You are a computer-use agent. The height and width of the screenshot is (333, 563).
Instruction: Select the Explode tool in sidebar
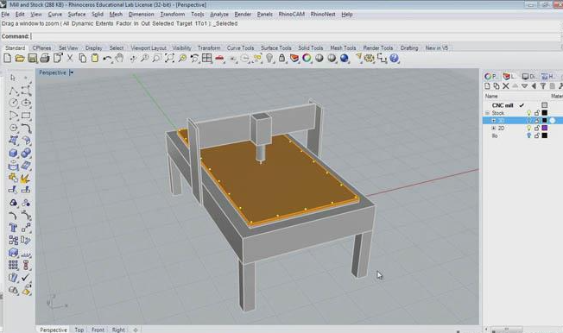point(26,178)
